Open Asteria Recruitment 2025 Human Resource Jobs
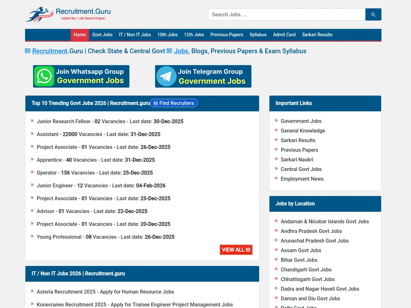411x308 pixels. [105, 292]
